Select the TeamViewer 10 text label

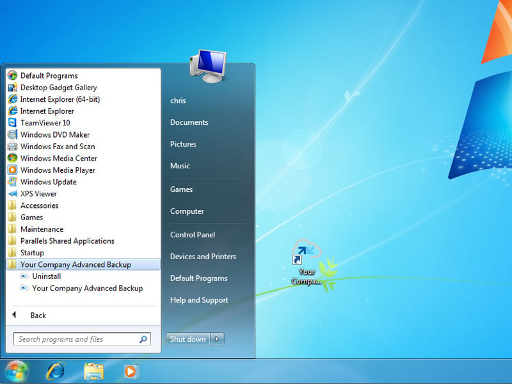tap(45, 123)
